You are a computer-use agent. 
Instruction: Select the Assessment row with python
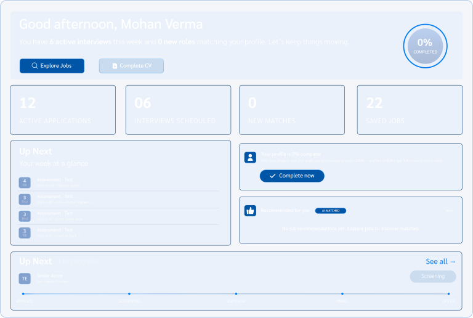[118, 182]
